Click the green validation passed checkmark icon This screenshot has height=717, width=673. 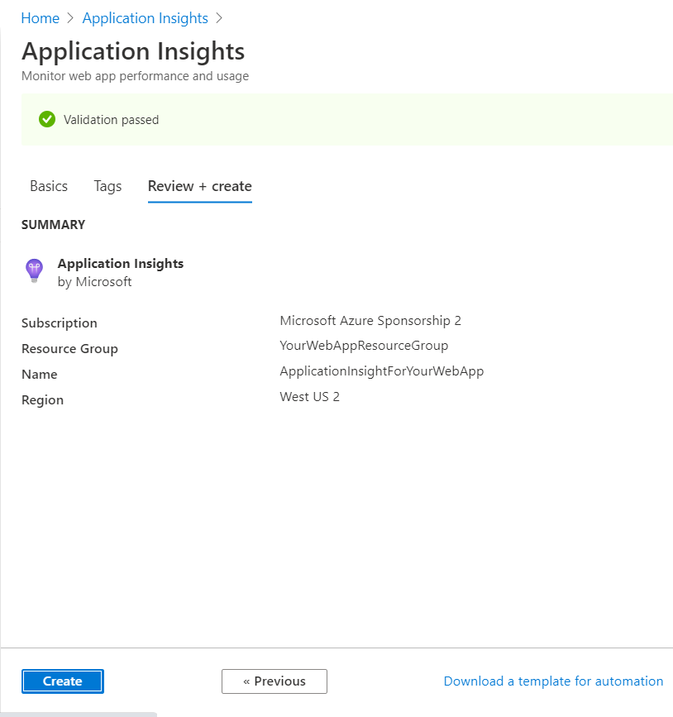[47, 119]
